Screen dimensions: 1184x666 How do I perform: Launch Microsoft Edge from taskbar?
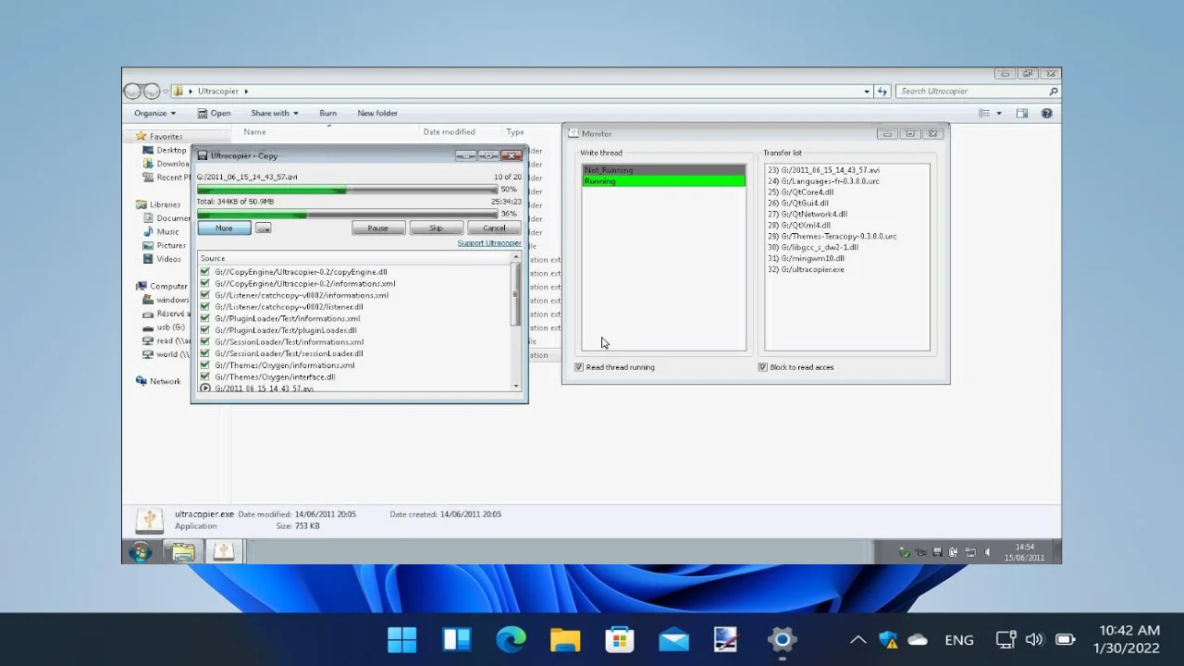pos(511,639)
